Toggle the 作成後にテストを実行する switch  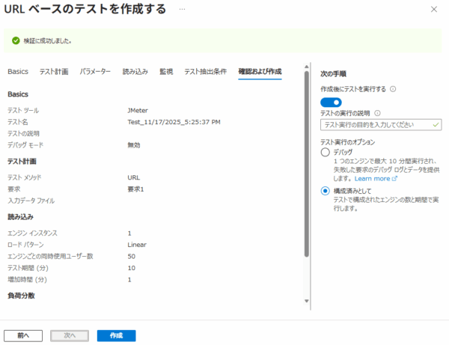coord(330,102)
